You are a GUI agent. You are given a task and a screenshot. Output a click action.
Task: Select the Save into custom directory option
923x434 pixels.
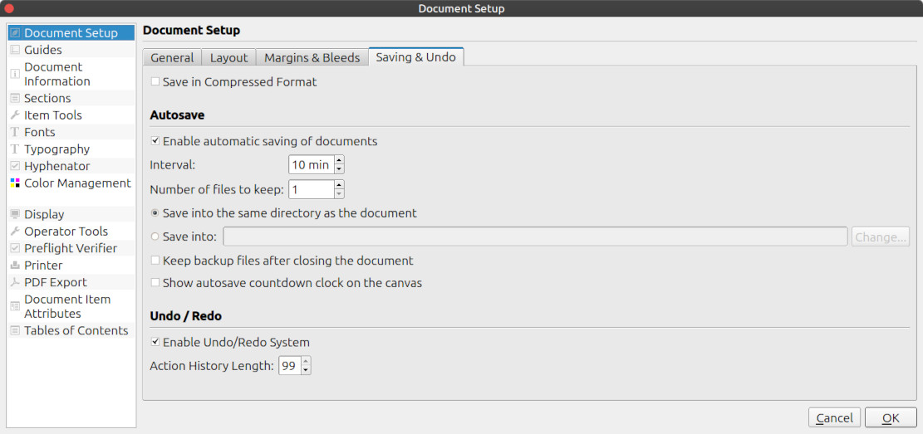[x=155, y=237]
